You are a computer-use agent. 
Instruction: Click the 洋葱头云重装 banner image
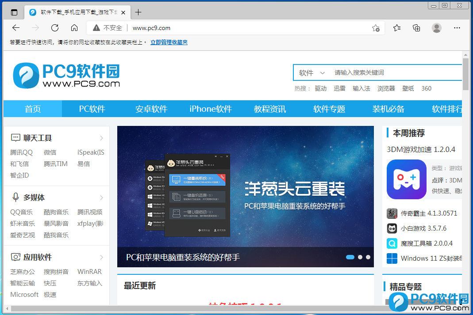click(x=245, y=196)
